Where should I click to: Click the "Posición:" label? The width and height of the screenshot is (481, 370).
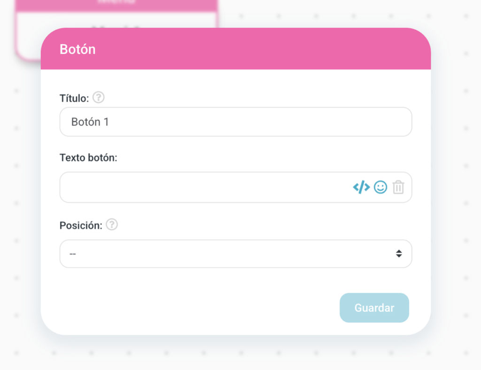pos(80,225)
